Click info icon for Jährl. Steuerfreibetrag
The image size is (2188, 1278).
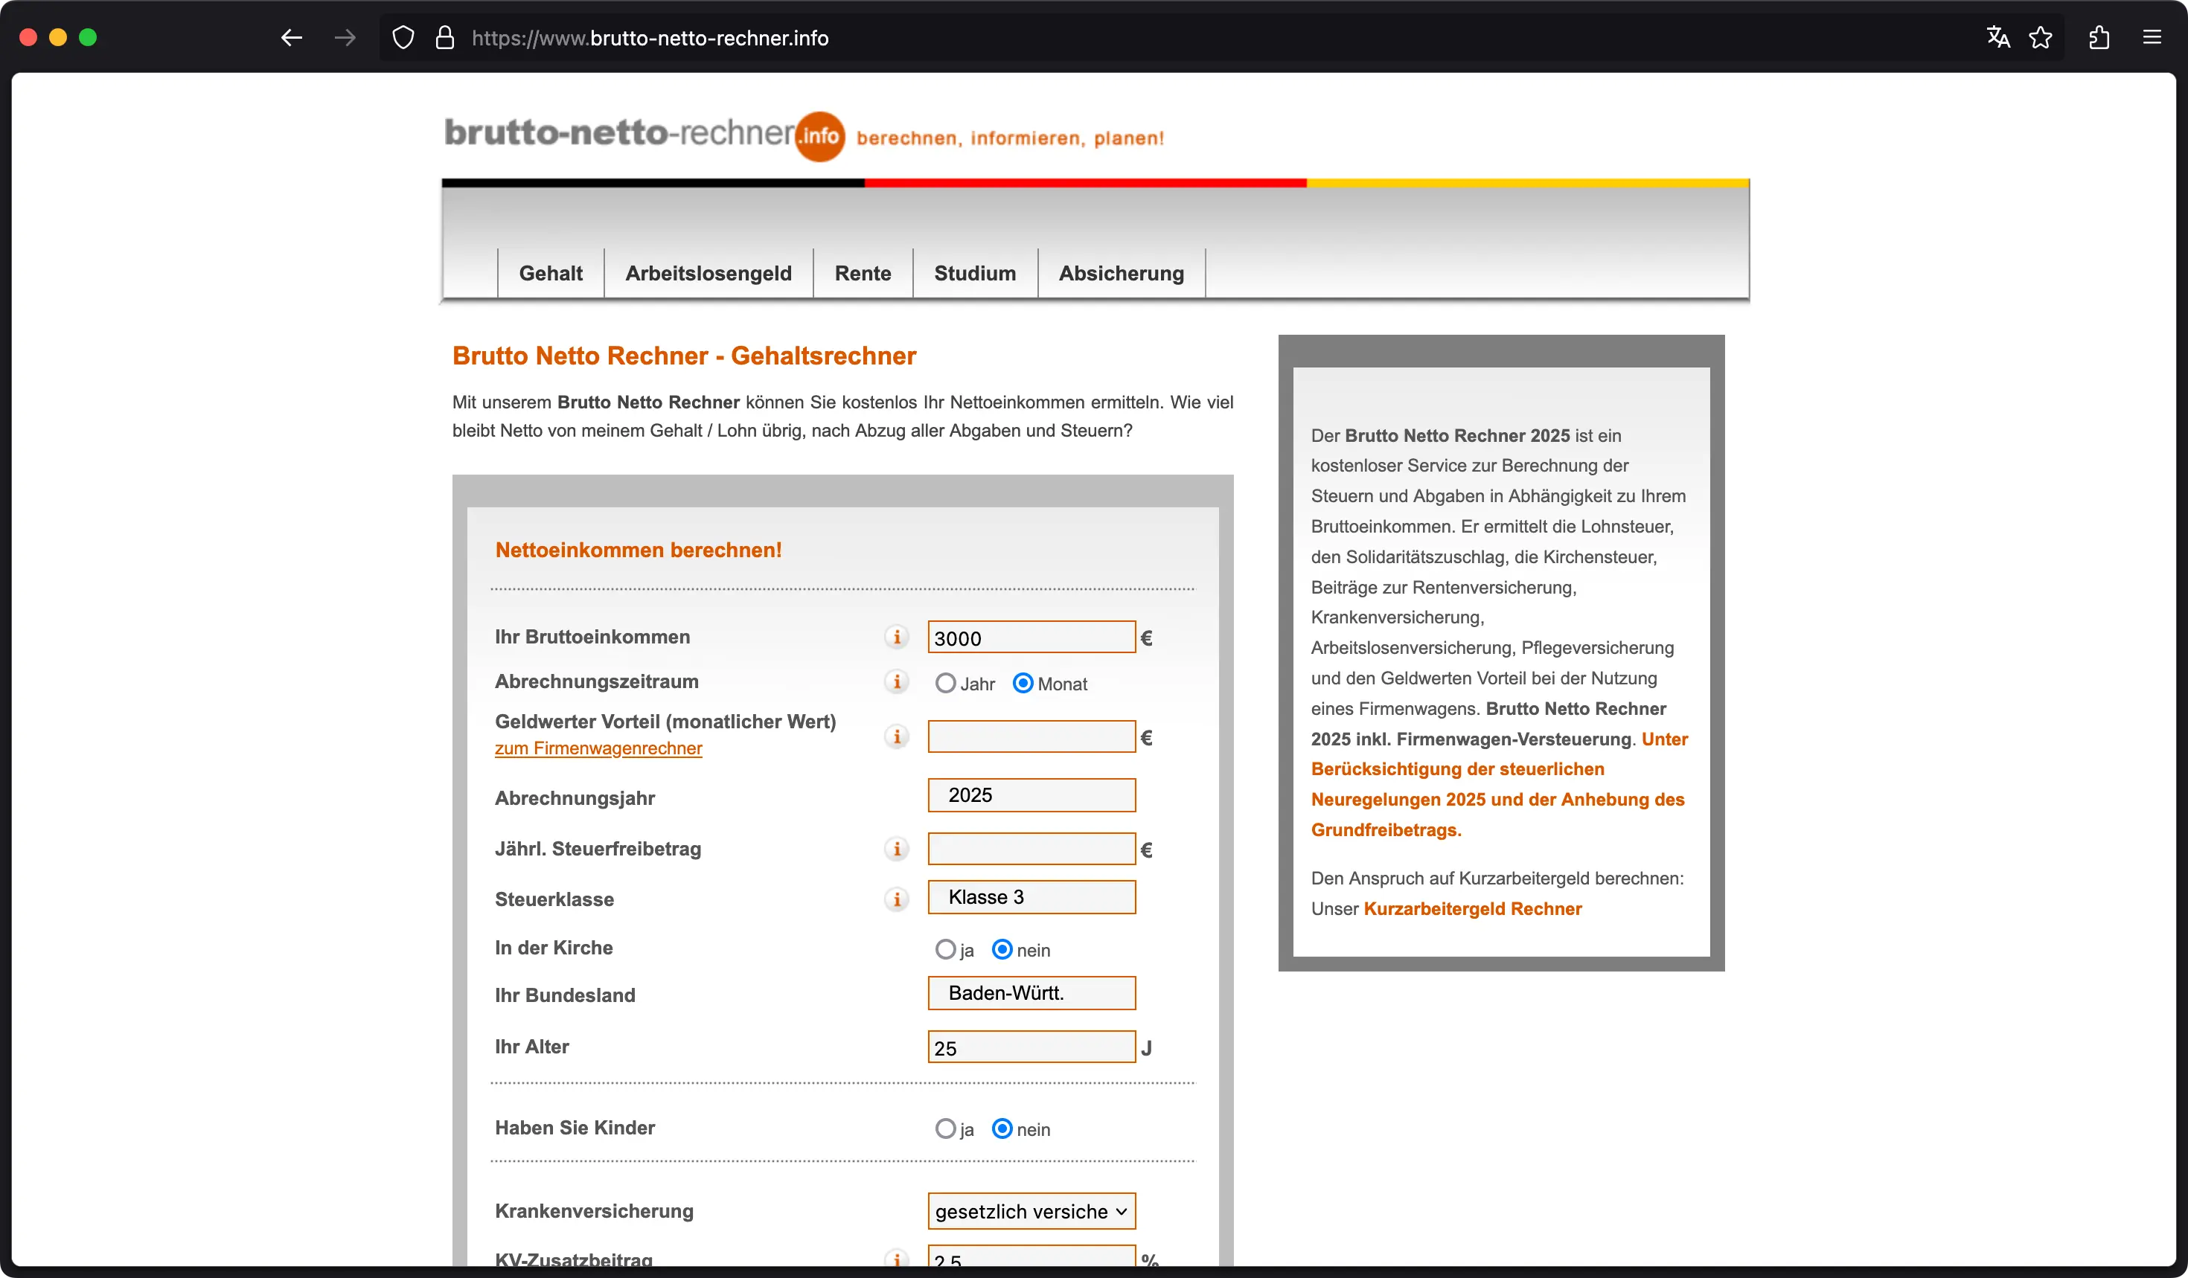tap(896, 849)
